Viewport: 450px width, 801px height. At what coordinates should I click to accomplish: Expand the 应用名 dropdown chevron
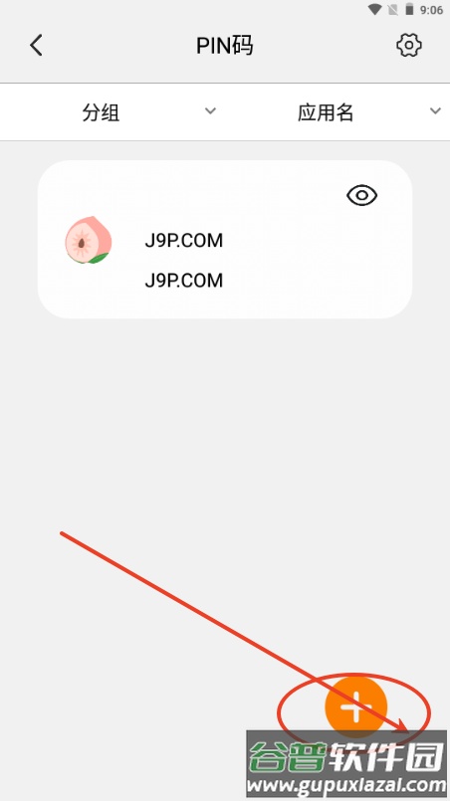(x=435, y=110)
